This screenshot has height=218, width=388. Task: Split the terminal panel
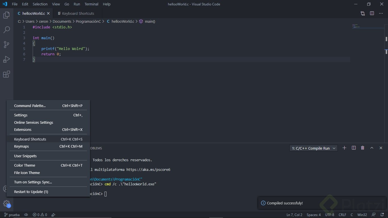pyautogui.click(x=354, y=148)
